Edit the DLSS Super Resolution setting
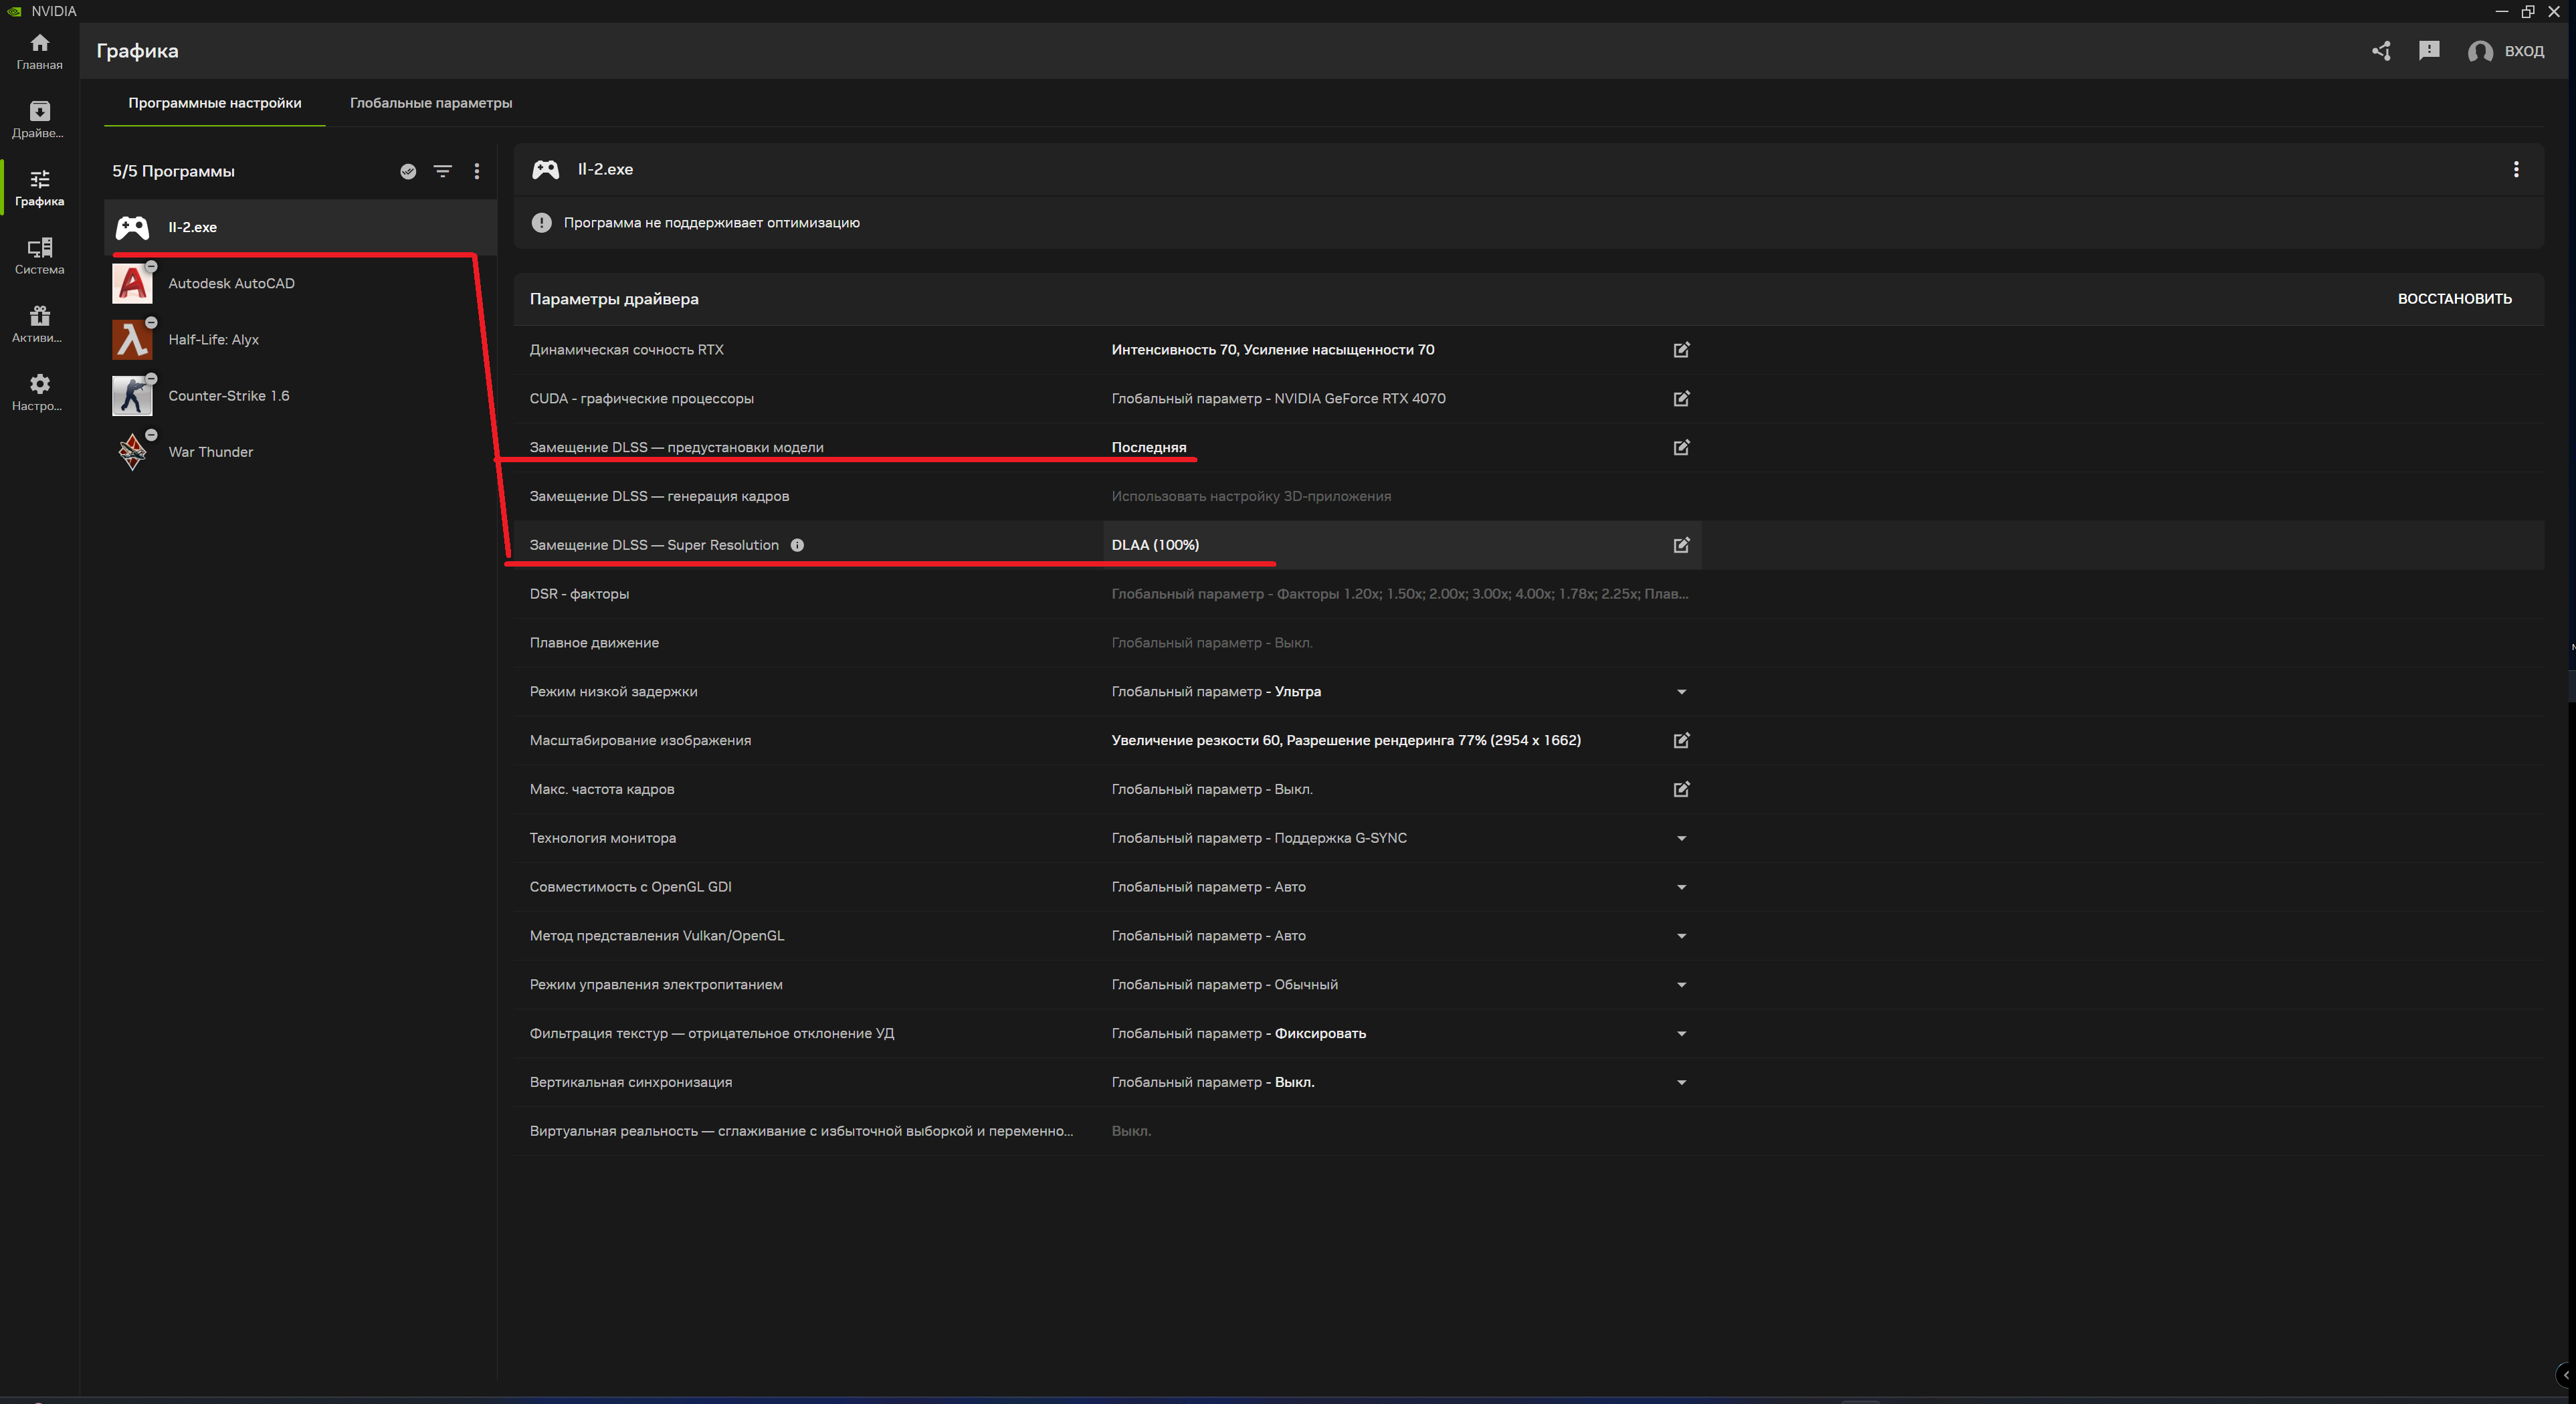 pyautogui.click(x=1681, y=545)
